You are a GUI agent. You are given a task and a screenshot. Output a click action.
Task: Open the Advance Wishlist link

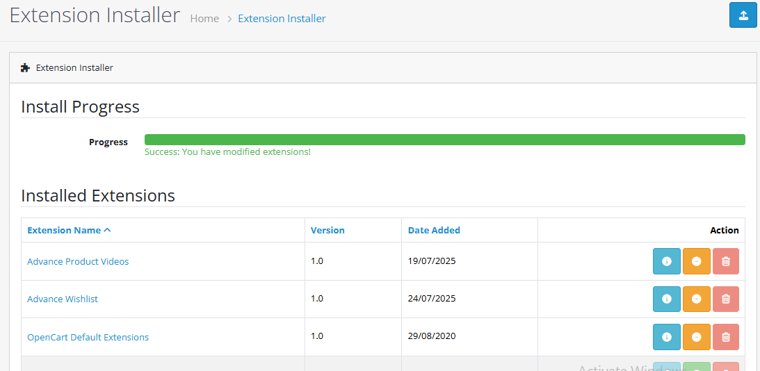(63, 299)
